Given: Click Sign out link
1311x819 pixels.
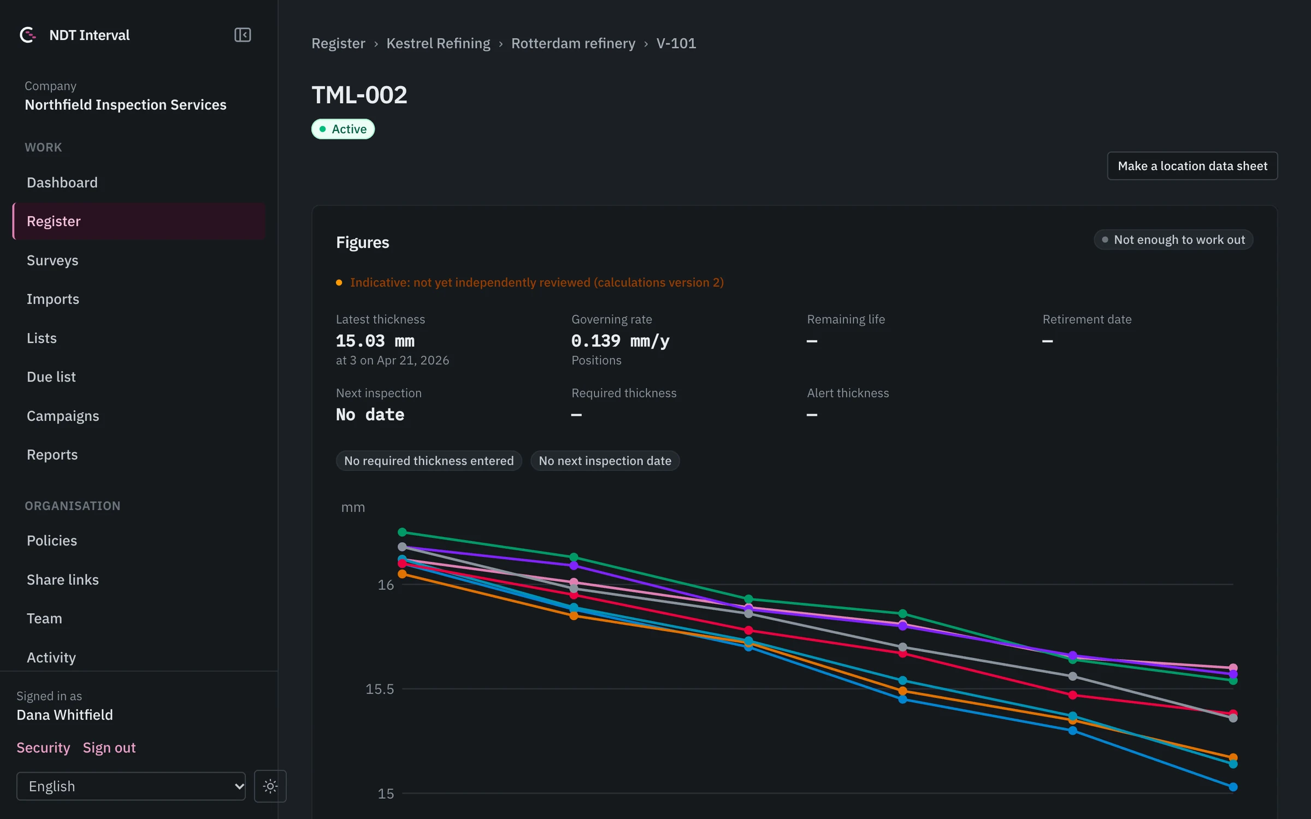Looking at the screenshot, I should 109,747.
